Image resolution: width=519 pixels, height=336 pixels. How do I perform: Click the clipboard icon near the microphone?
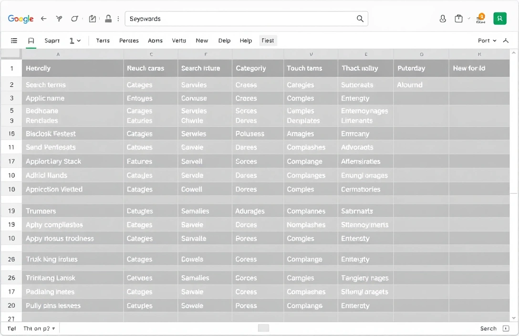pyautogui.click(x=459, y=19)
